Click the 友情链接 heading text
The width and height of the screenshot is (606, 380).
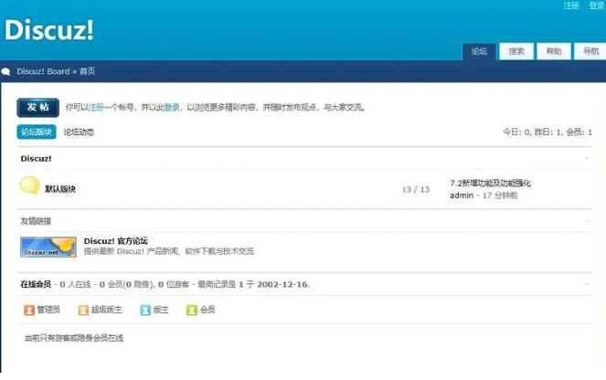pos(36,221)
